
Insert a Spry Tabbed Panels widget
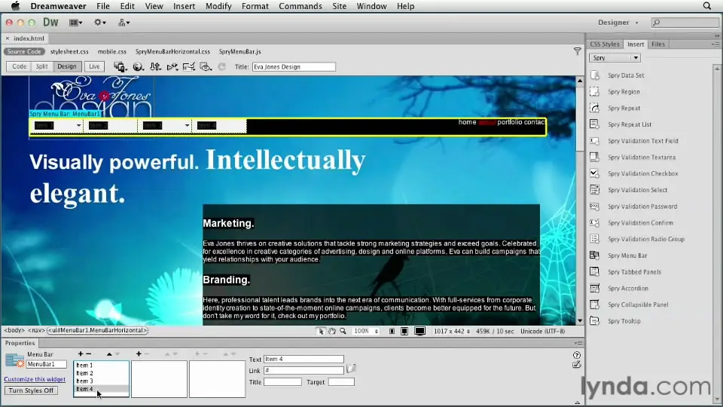[634, 272]
